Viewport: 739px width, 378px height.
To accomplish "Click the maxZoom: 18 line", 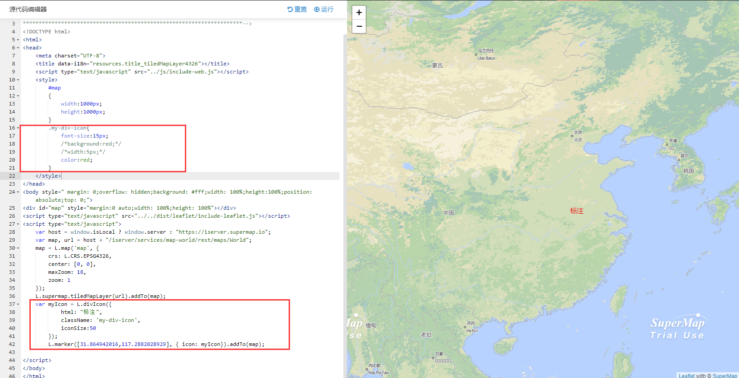I will point(67,272).
